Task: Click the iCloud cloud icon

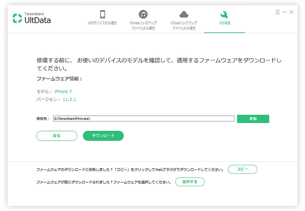Action: (x=184, y=14)
